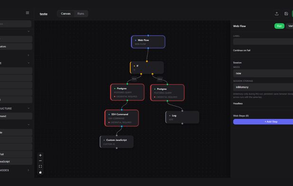Click the sidebar item ending in 'Fail'

pos(16,154)
